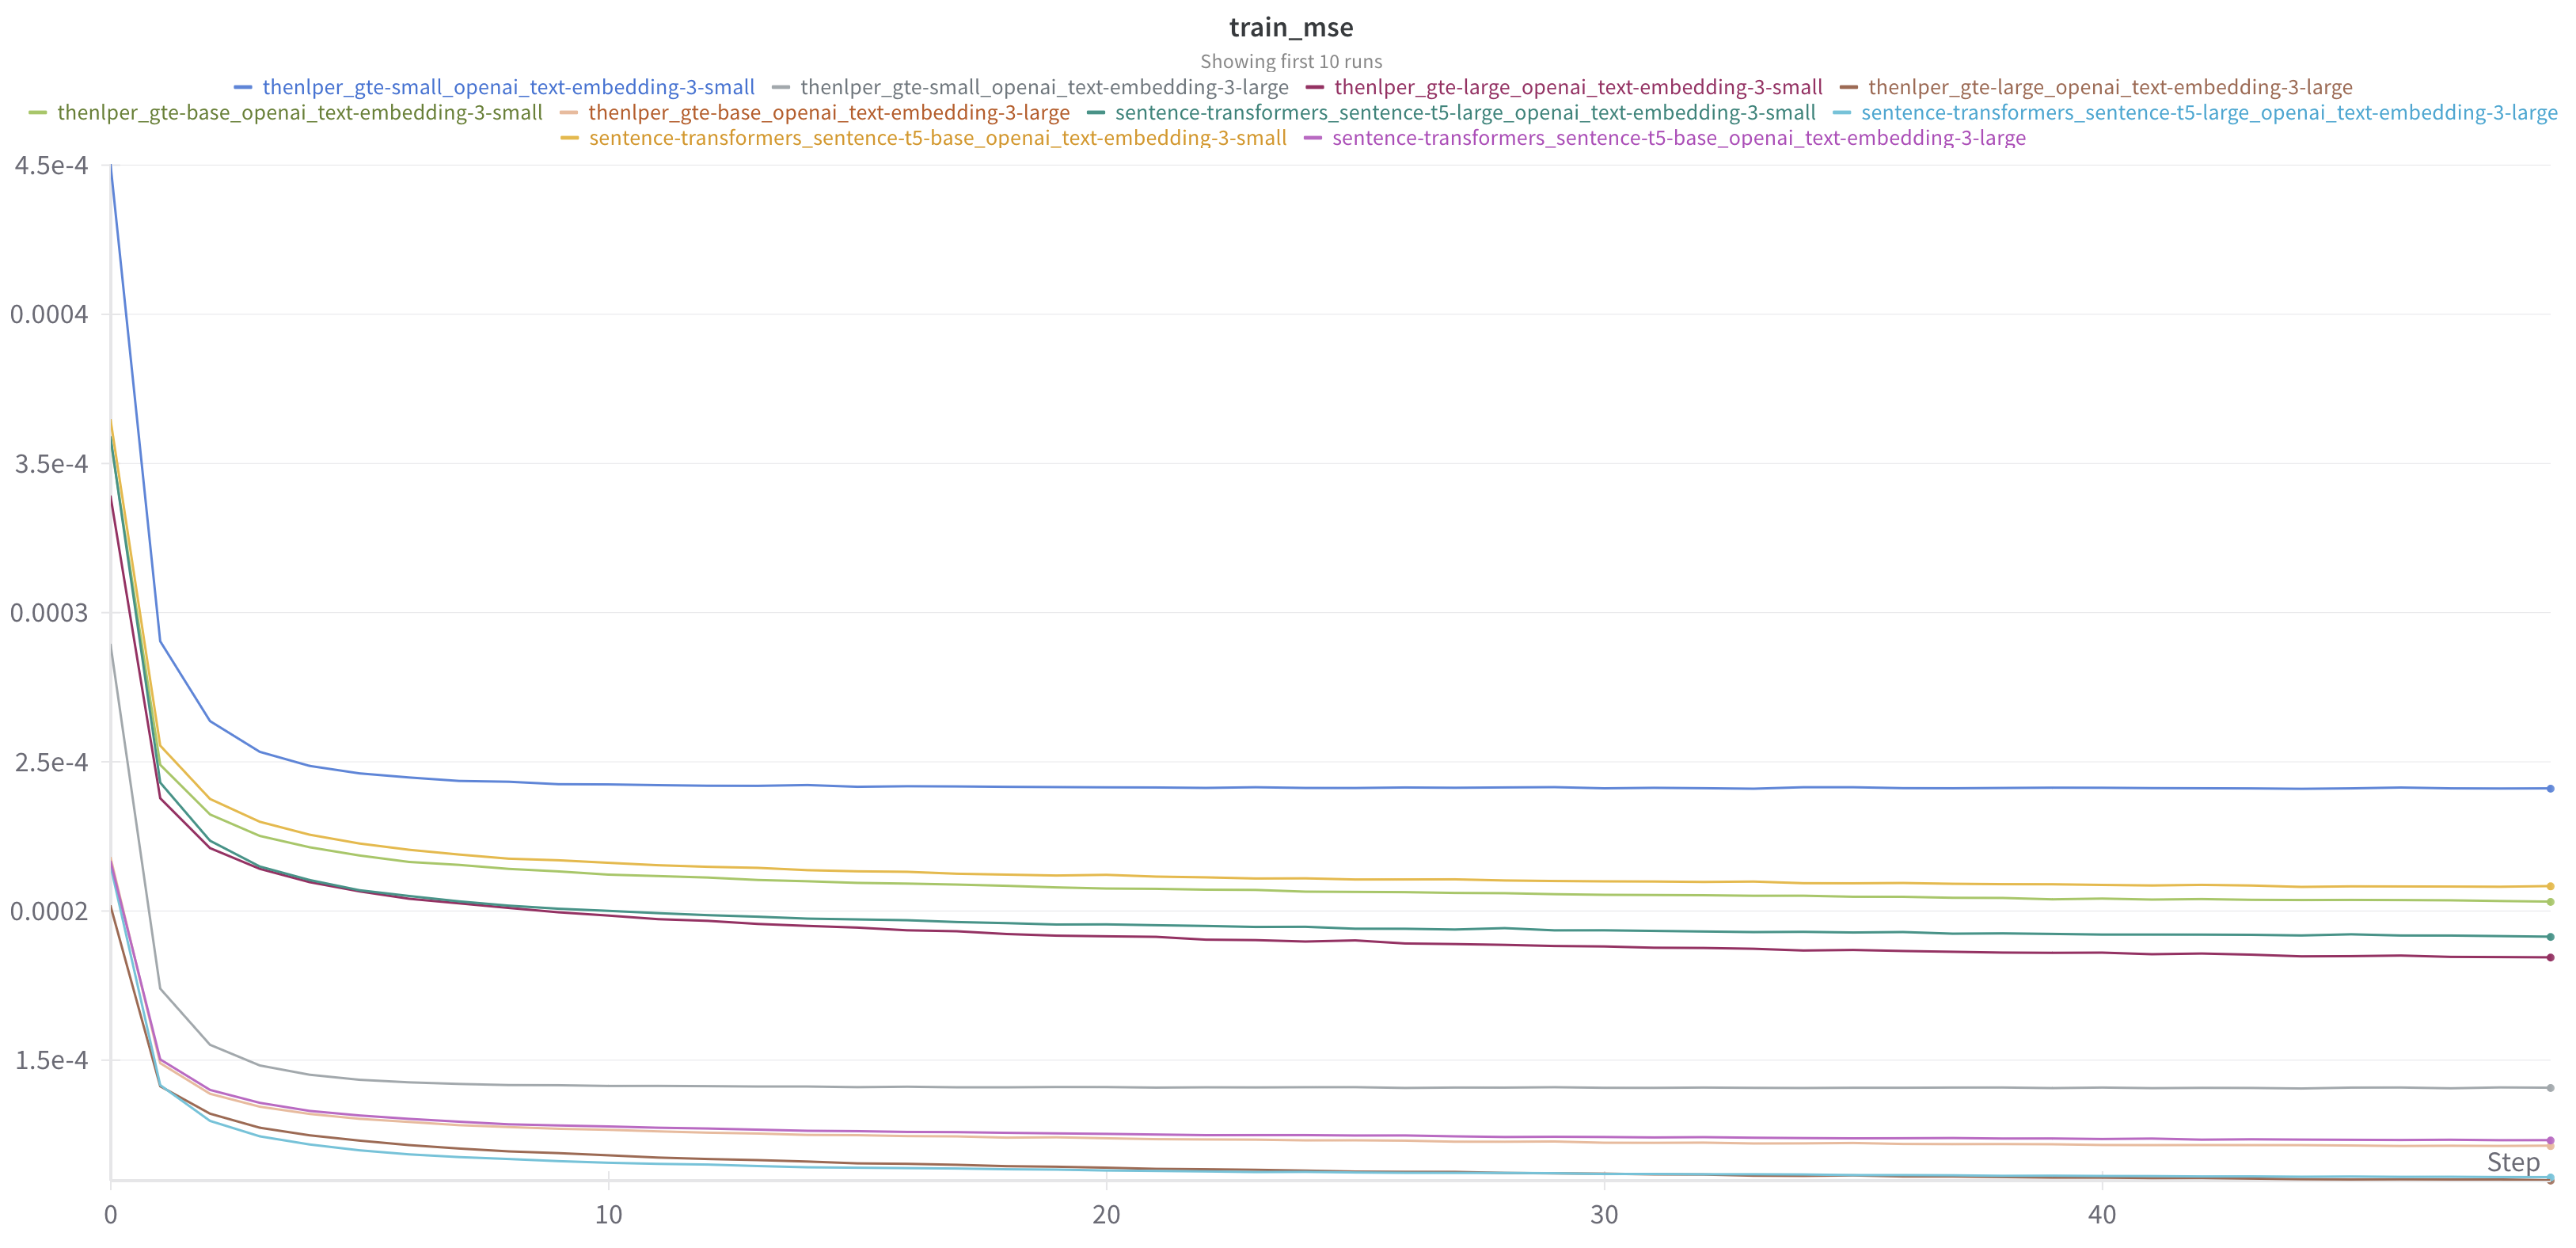Click the Step axis label
This screenshot has width=2576, height=1248.
pyautogui.click(x=2513, y=1162)
